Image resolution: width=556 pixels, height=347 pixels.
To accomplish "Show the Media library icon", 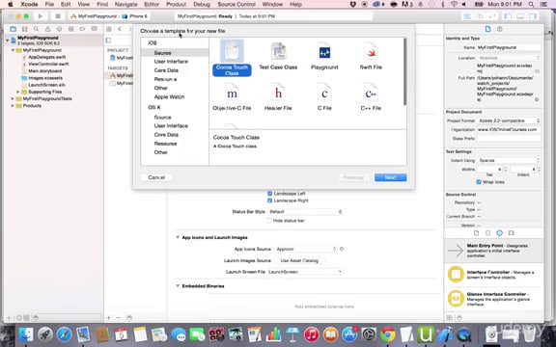I will 512,233.
